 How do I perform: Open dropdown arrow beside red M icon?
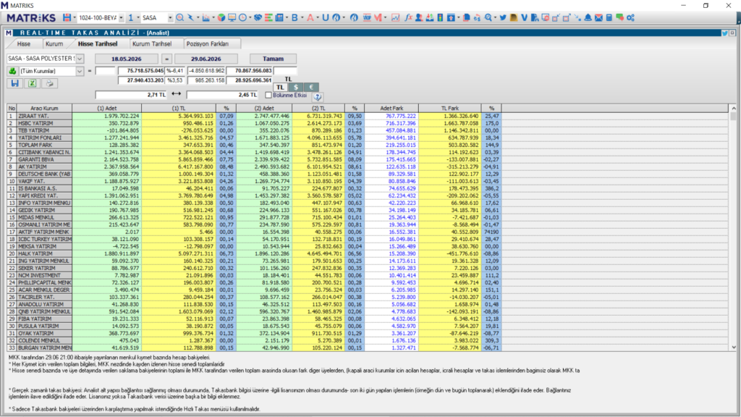tap(385, 17)
